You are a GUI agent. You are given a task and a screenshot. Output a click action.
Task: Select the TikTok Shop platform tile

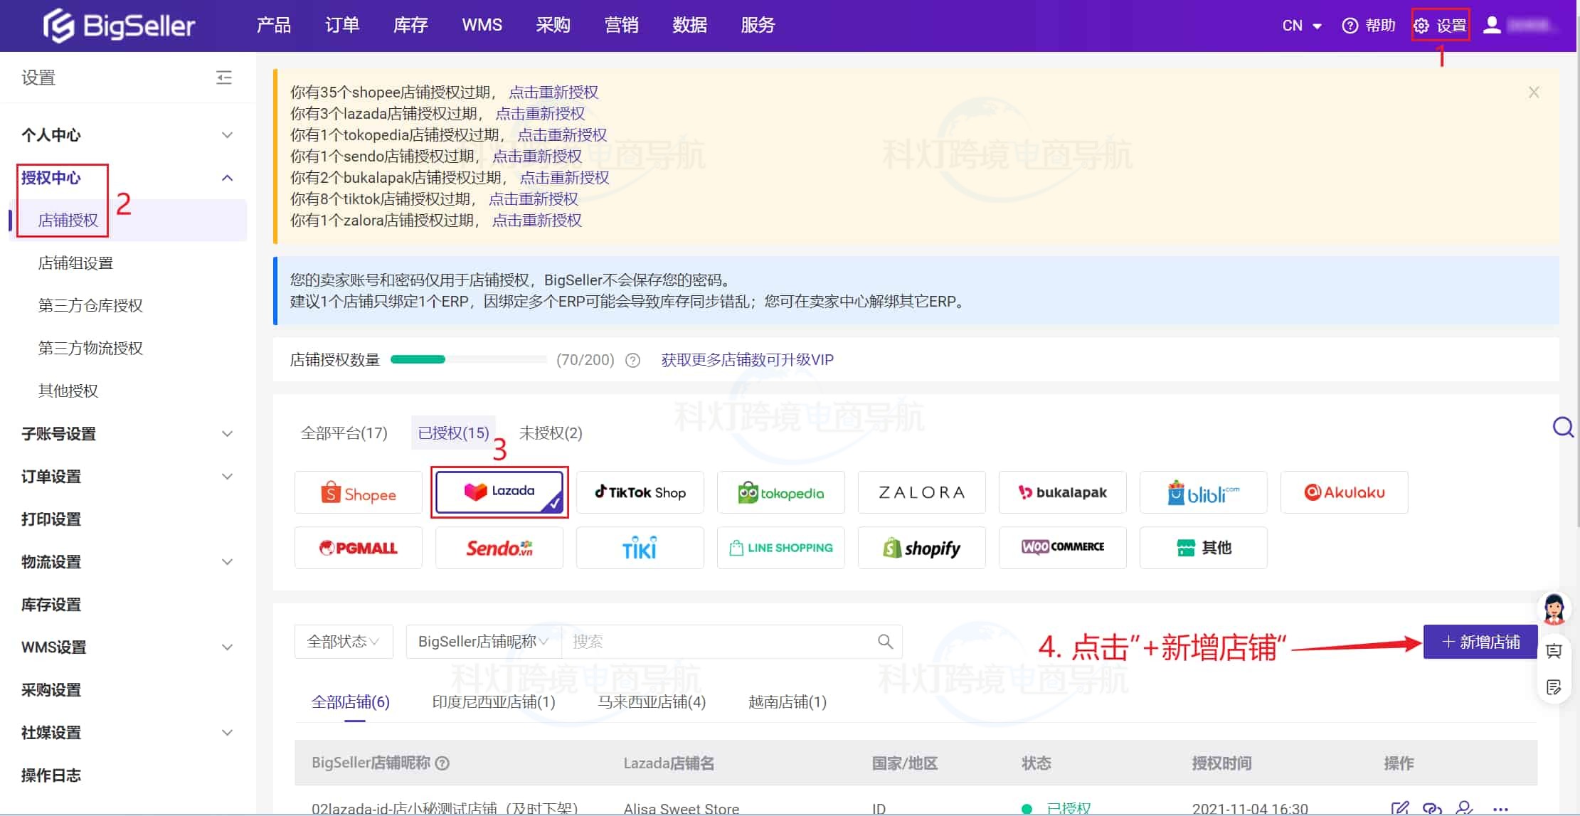pyautogui.click(x=640, y=492)
